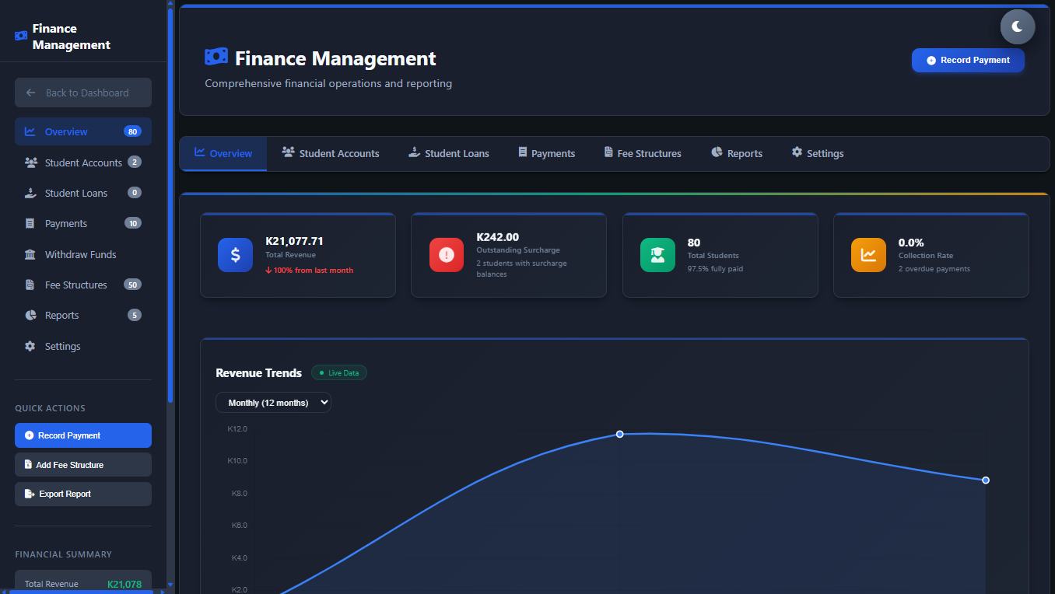
Task: Click the peak data point on revenue chart
Action: (x=620, y=434)
